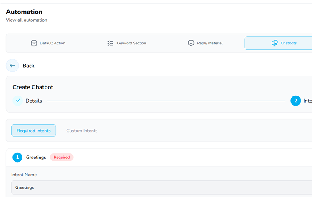This screenshot has height=197, width=312.
Task: Click the red Required badge
Action: pos(62,157)
